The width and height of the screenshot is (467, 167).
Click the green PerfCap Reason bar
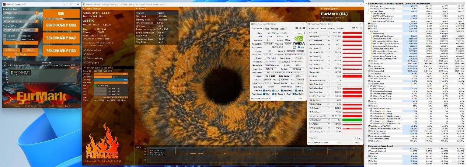tap(352, 120)
